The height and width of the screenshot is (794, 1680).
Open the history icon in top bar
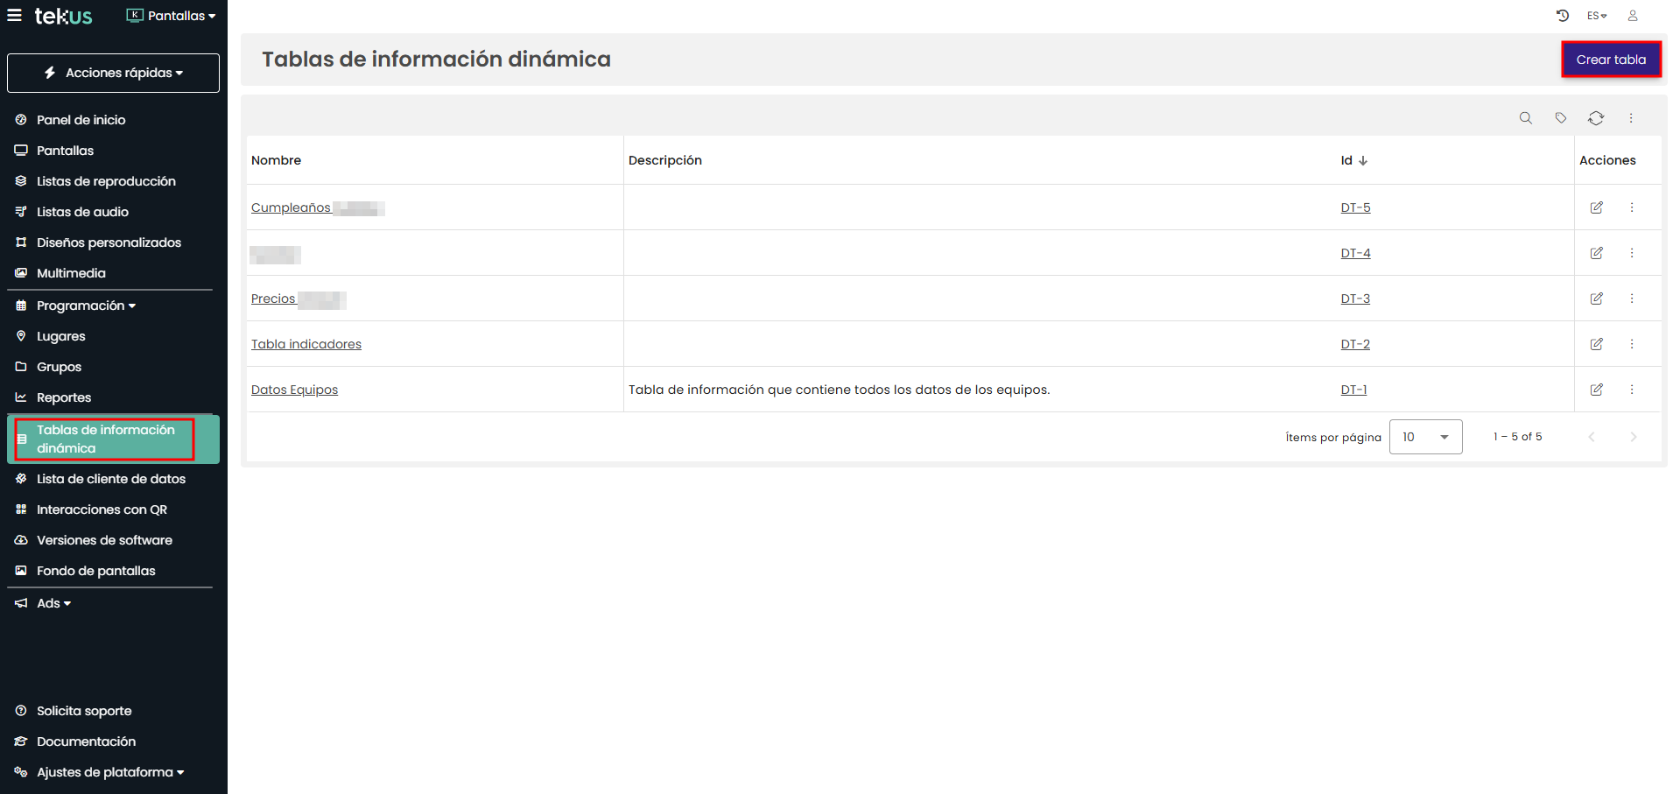(x=1562, y=16)
